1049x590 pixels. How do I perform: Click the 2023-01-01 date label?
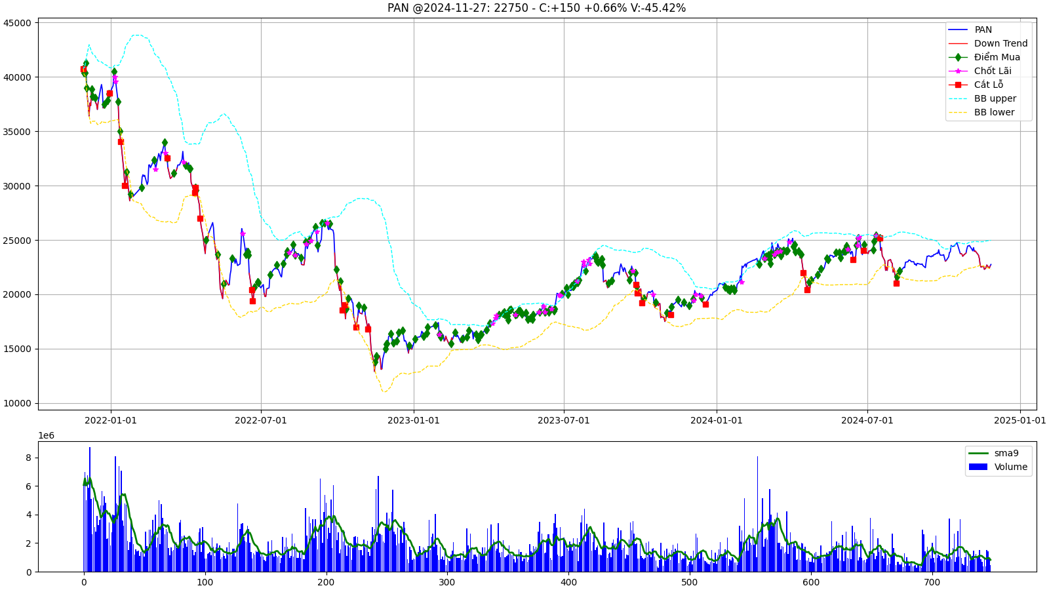click(x=414, y=420)
